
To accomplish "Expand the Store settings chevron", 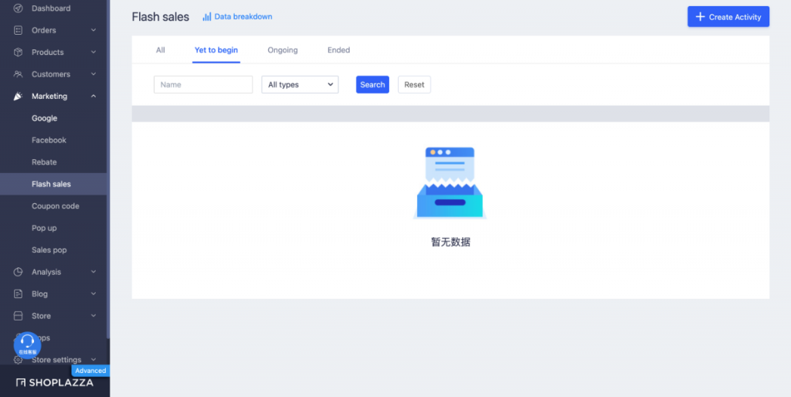I will 93,360.
